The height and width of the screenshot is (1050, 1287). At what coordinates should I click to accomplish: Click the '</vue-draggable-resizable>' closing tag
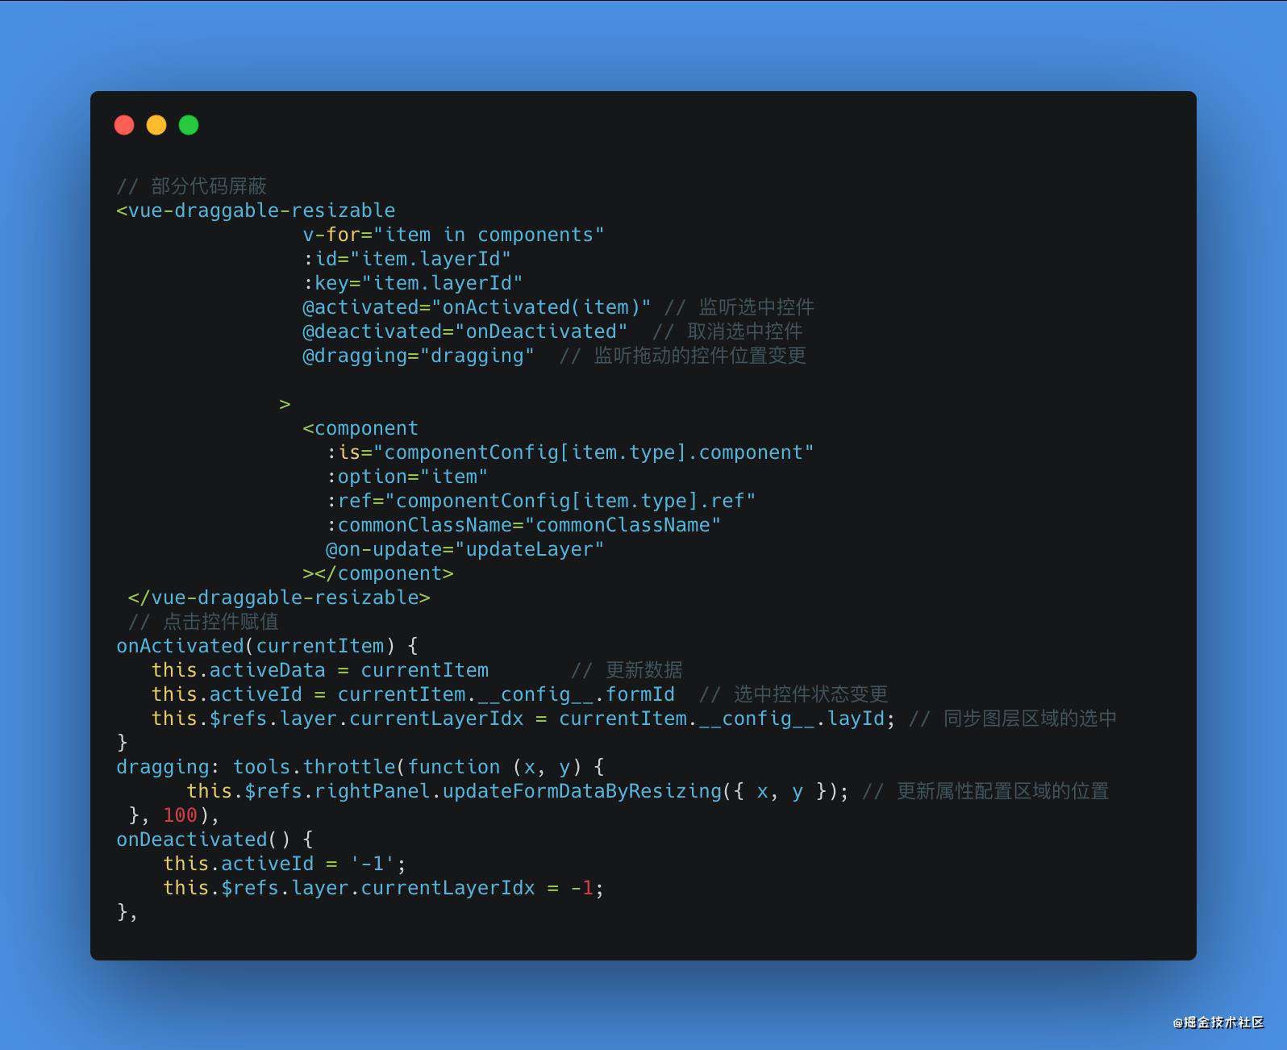click(279, 598)
